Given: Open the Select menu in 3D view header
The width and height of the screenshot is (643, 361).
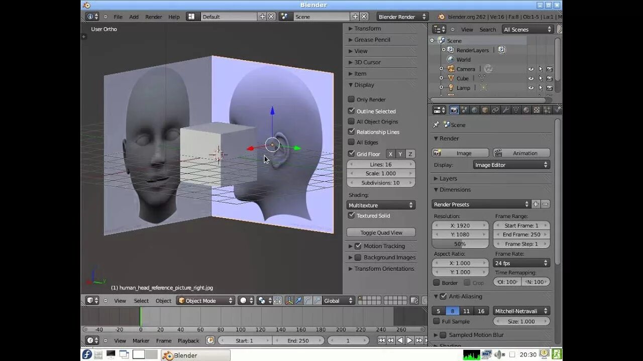Looking at the screenshot, I should pyautogui.click(x=141, y=301).
